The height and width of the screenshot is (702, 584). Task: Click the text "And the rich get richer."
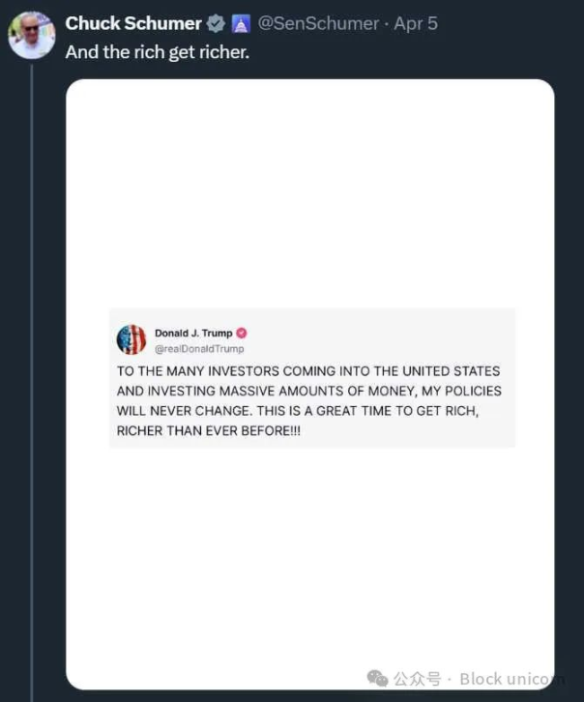(x=158, y=51)
